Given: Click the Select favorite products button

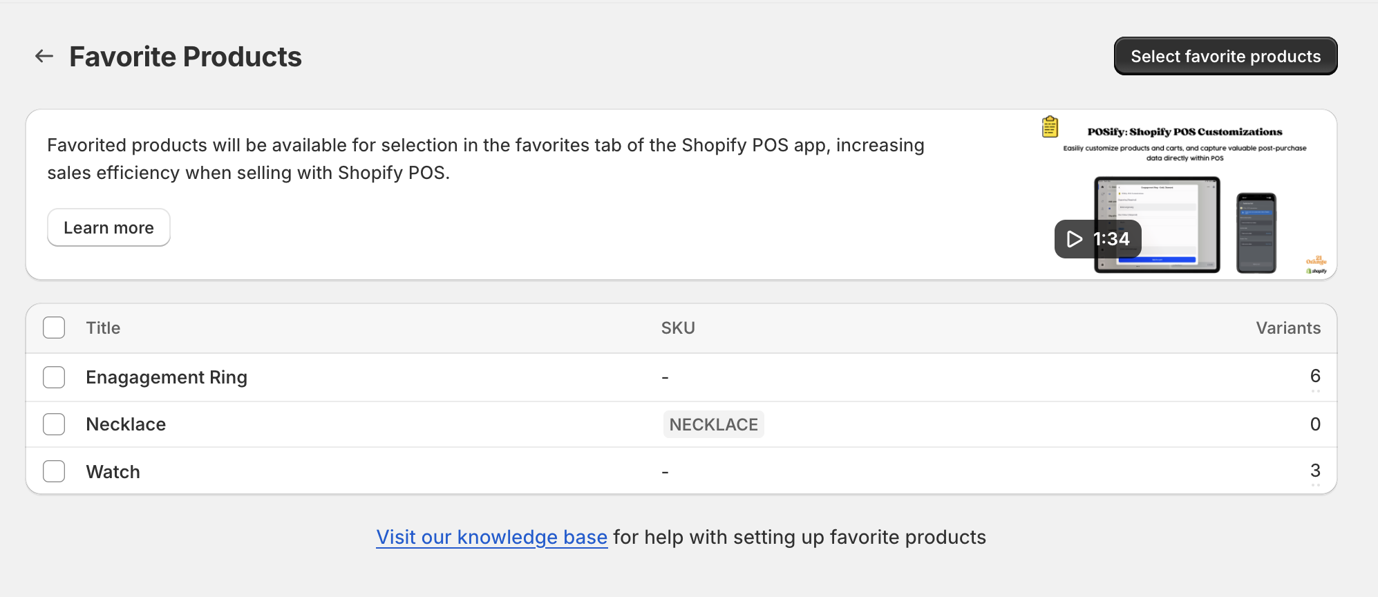Looking at the screenshot, I should [x=1225, y=56].
